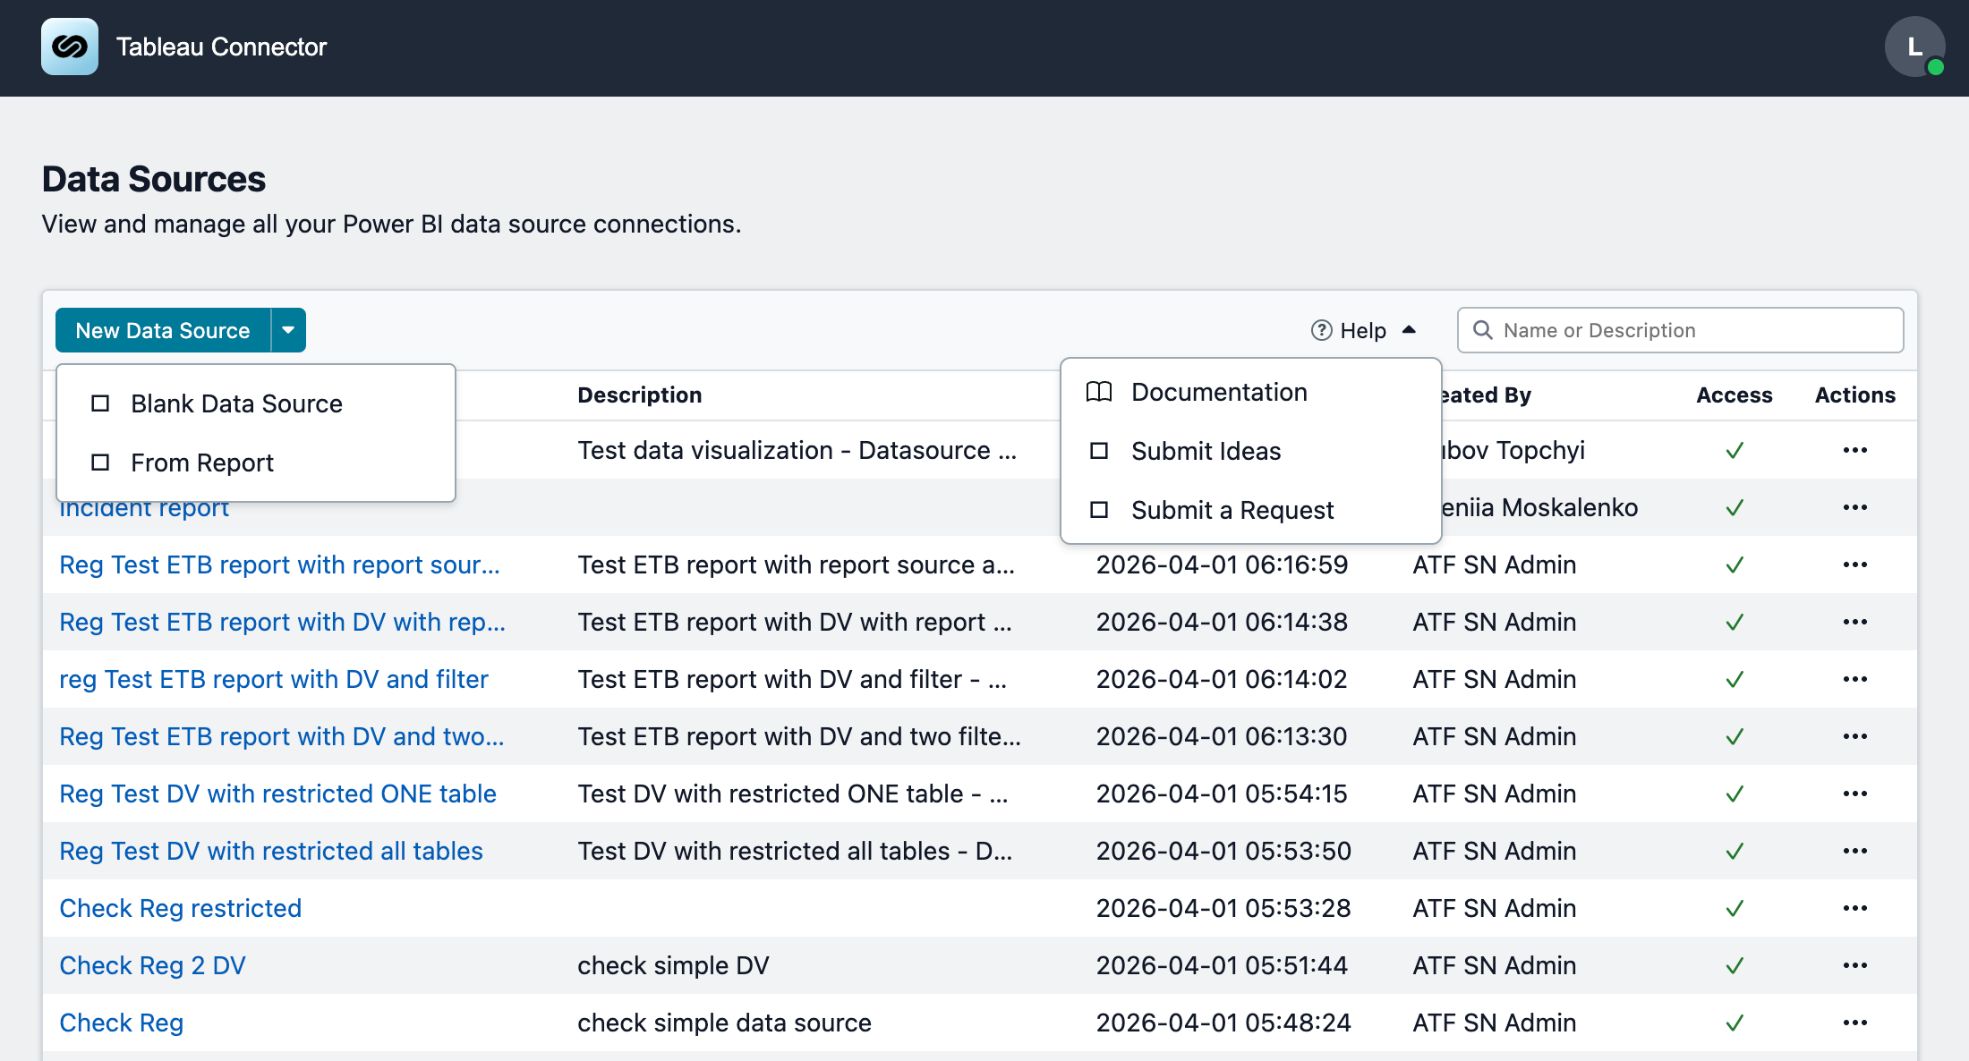Click the Actions column header

click(x=1854, y=395)
